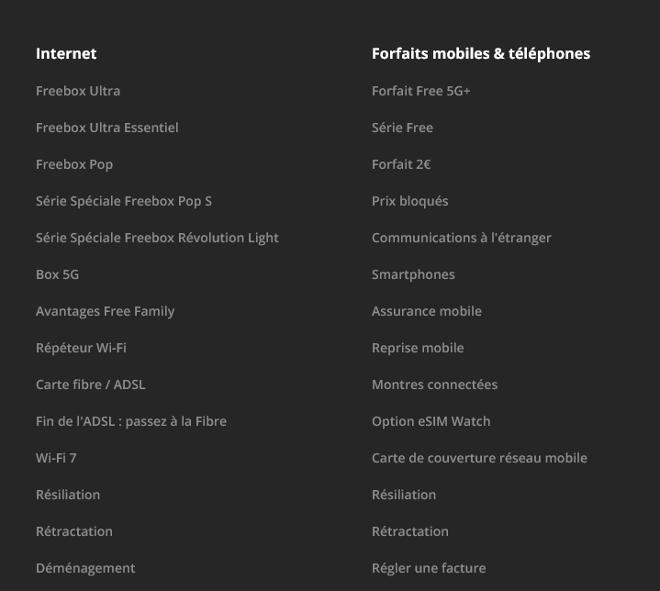This screenshot has height=591, width=660.
Task: Select the Répéteur Wi-Fi link
Action: (81, 348)
